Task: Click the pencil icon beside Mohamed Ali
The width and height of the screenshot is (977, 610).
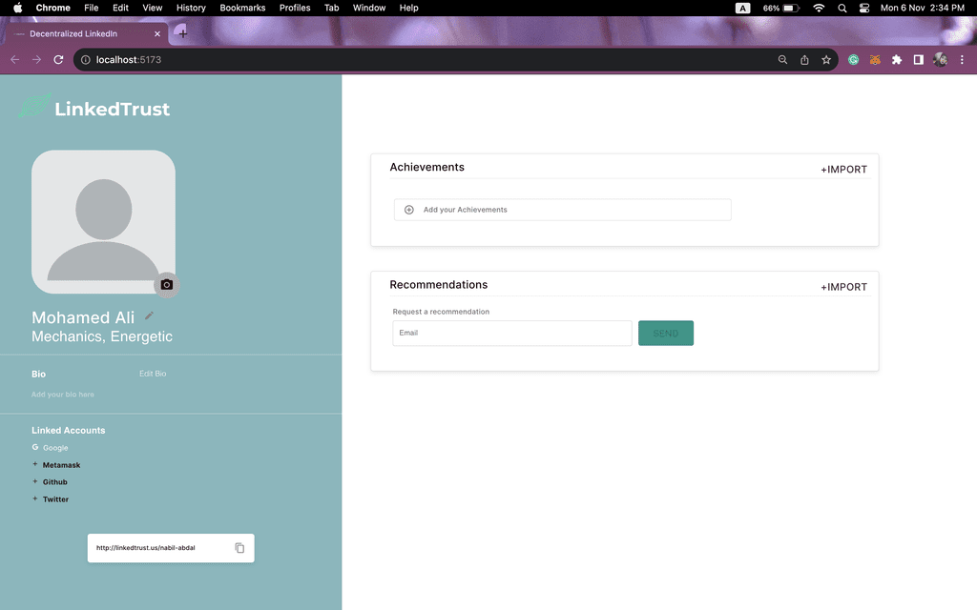Action: tap(149, 315)
